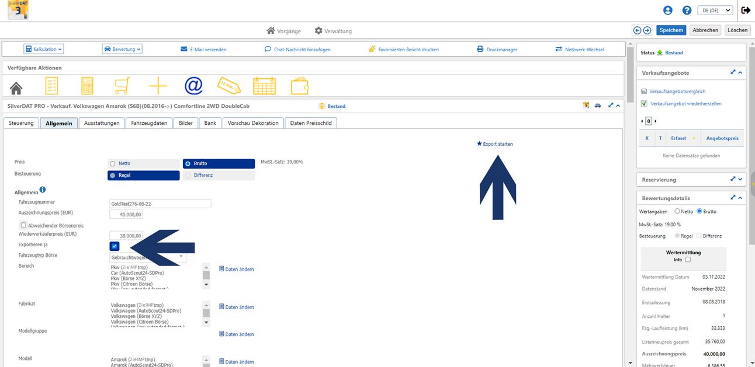Image resolution: width=755 pixels, height=367 pixels.
Task: Click the house icon in Verfügbare Aktionen
Action: (16, 87)
